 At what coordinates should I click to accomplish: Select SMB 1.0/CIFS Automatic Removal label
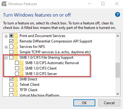(52, 63)
